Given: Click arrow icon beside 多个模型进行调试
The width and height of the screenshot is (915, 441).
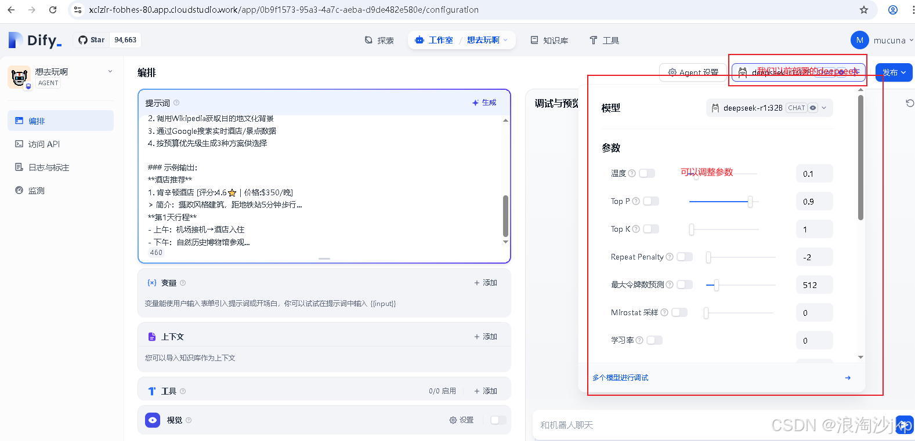Looking at the screenshot, I should point(848,378).
